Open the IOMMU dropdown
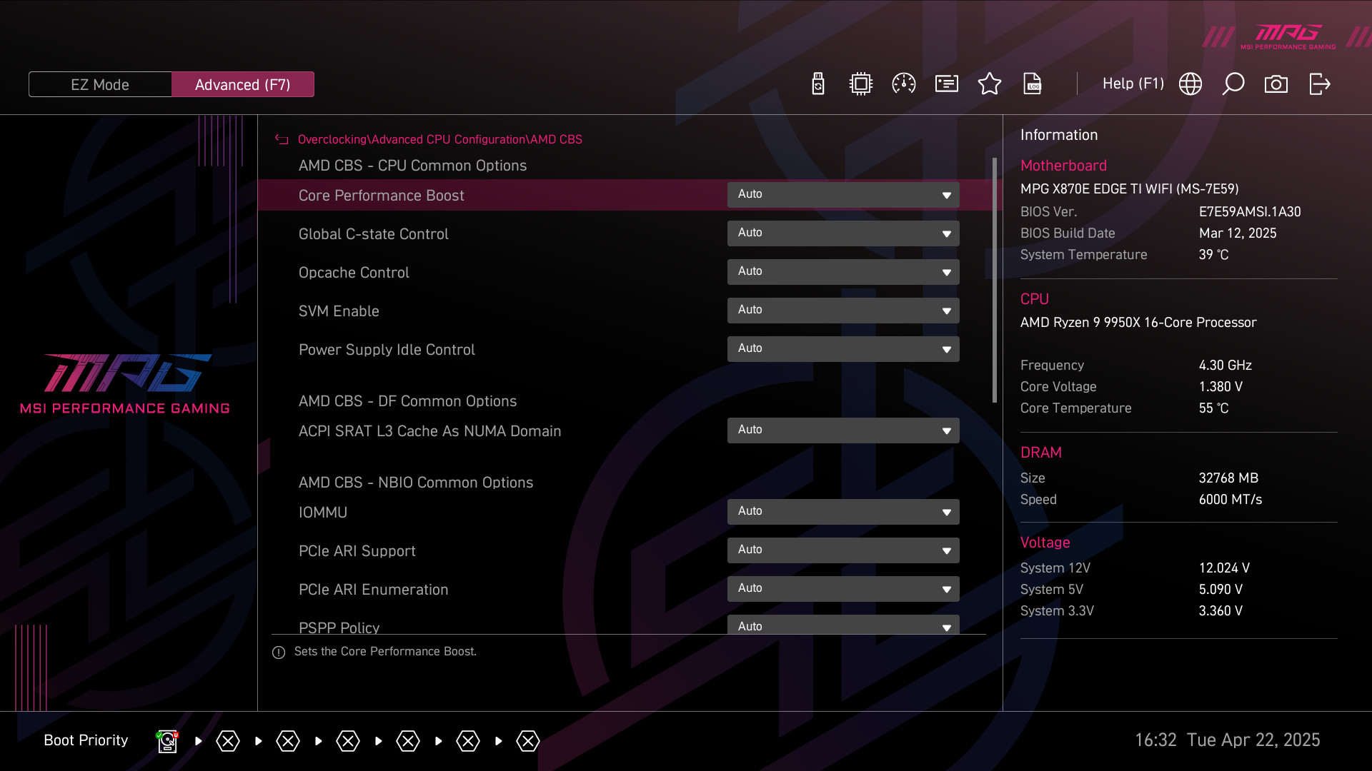This screenshot has height=771, width=1372. click(843, 512)
